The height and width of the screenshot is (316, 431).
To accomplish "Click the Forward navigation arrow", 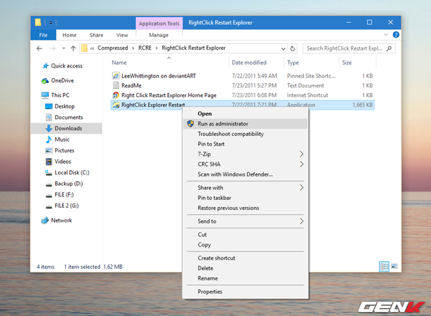I will 53,49.
